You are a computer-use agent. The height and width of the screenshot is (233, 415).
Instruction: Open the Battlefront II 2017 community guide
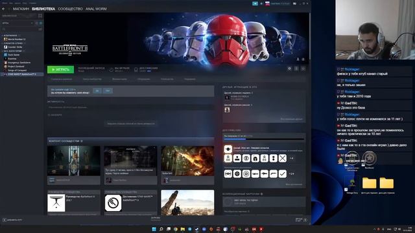tap(73, 203)
